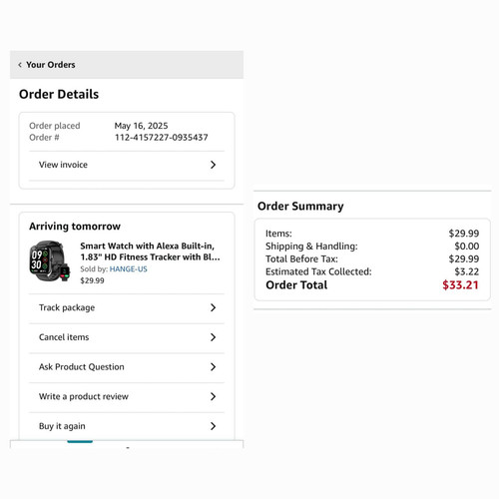Click the teal indicator in bottom bar

coord(80,441)
